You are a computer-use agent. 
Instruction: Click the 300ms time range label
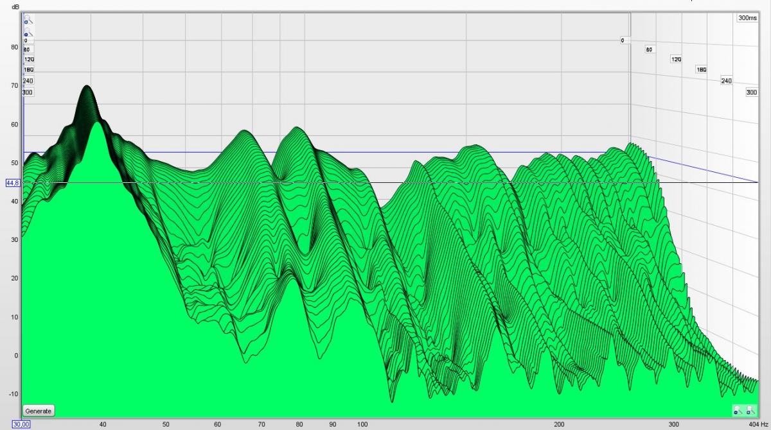748,18
